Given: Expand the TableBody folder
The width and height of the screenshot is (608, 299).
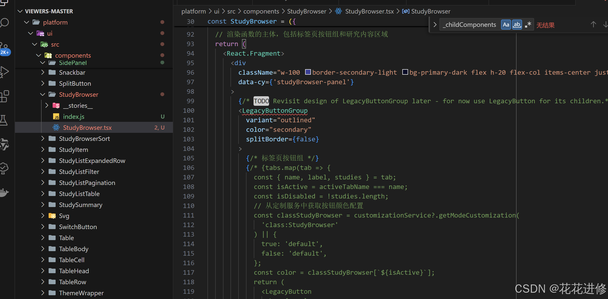Looking at the screenshot, I should tap(43, 249).
